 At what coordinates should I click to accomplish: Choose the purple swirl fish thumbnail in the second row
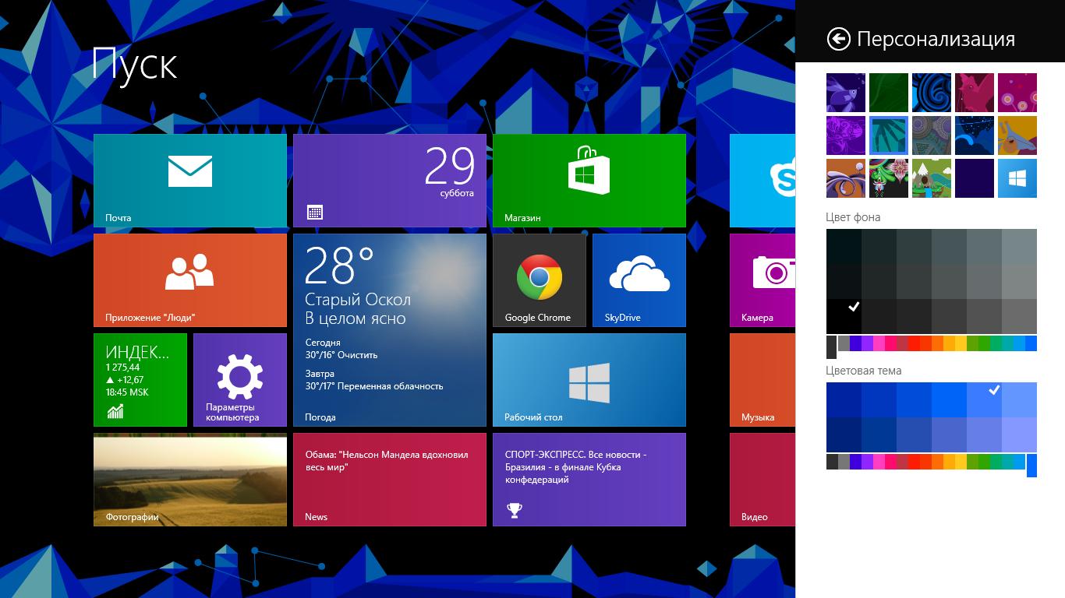tap(846, 135)
